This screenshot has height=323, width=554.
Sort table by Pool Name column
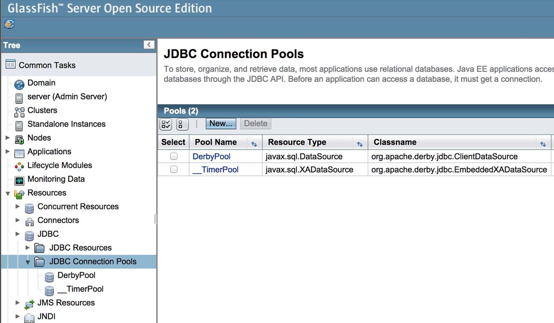[254, 144]
